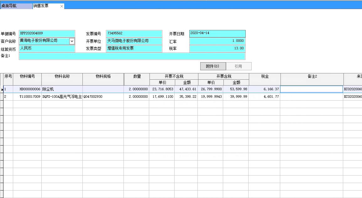Click the 发票类型 field
This screenshot has width=362, height=198.
134,48
